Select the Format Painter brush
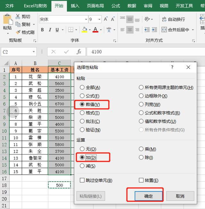The width and height of the screenshot is (205, 209). pyautogui.click(x=18, y=32)
